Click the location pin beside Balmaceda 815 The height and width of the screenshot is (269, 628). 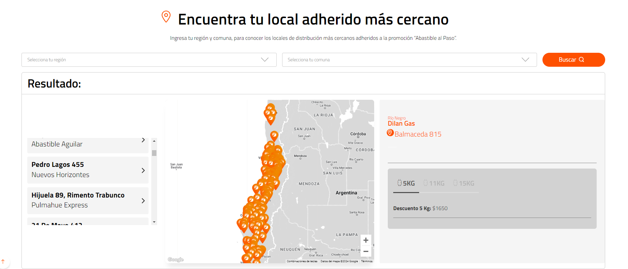pos(390,133)
